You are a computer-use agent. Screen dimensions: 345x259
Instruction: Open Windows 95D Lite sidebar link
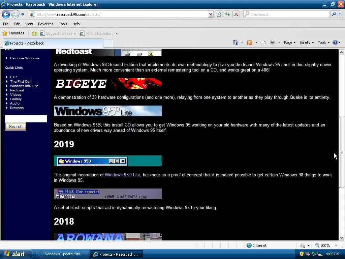click(x=24, y=86)
